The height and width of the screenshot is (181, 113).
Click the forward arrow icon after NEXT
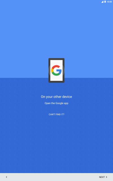pyautogui.click(x=107, y=177)
